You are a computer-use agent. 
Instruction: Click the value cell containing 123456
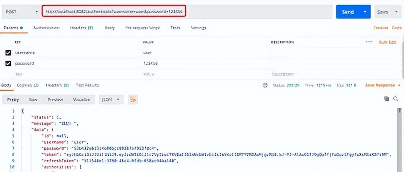click(x=205, y=63)
